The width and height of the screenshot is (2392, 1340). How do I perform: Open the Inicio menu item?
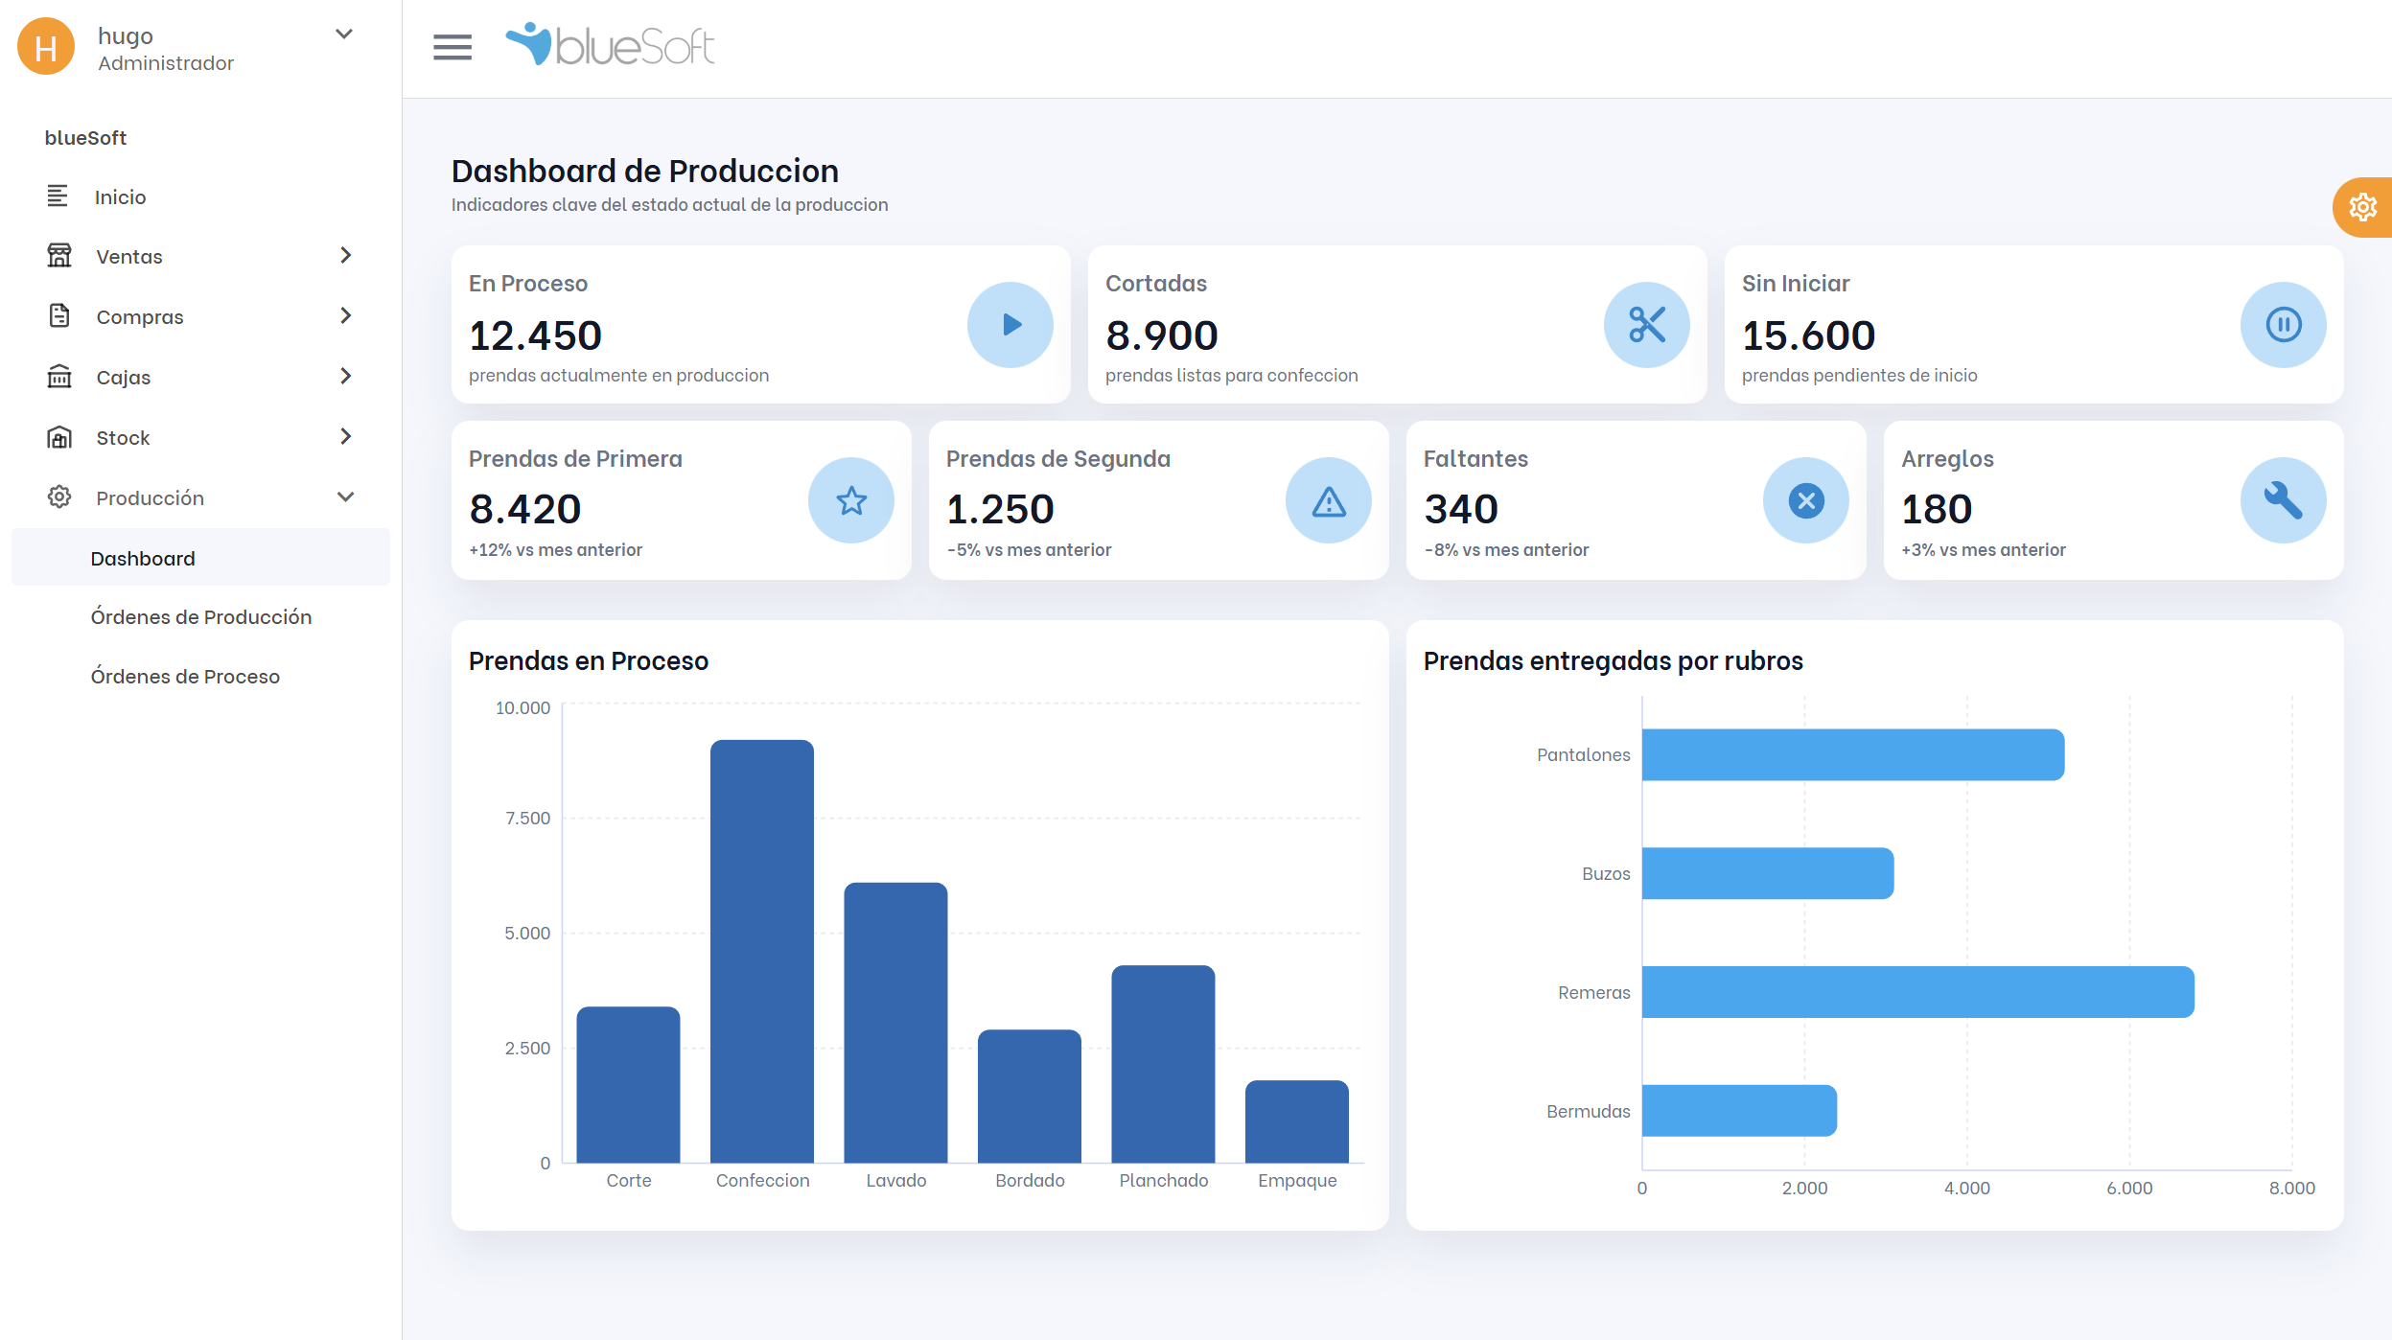[120, 197]
